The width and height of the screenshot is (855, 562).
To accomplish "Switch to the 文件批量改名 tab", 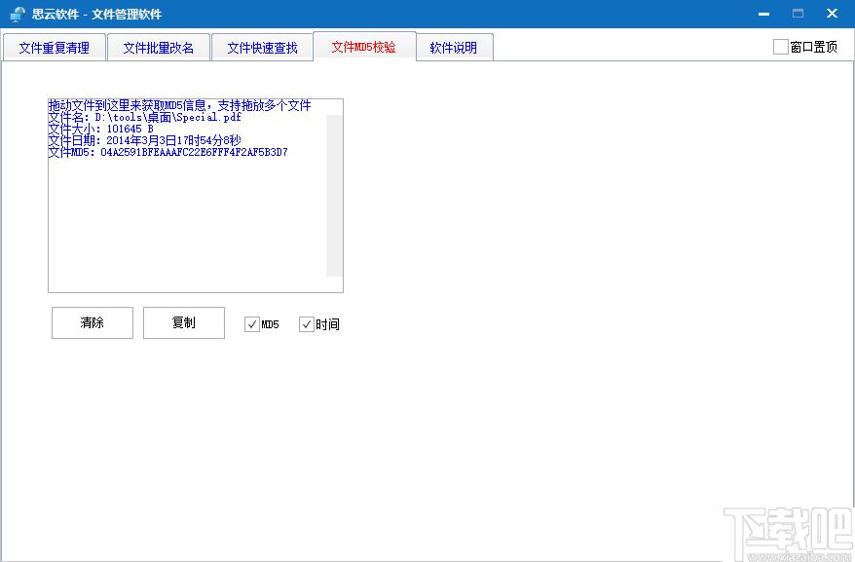I will (x=158, y=48).
